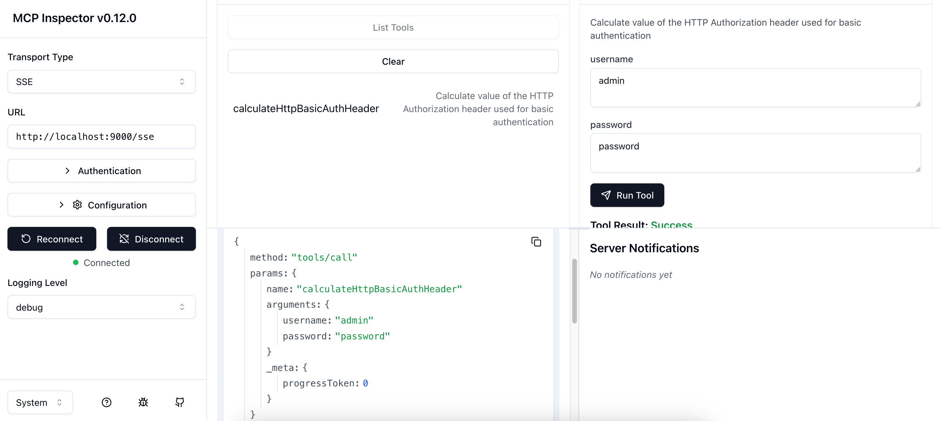Click the "calculateHttpBasicAuthHeader" name value in JSON

coord(379,289)
